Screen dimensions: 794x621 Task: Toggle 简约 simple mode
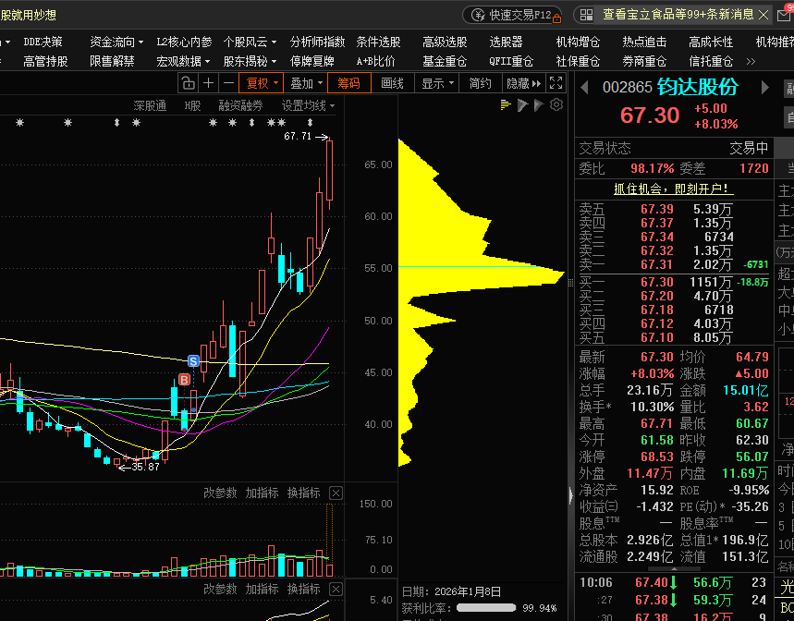pyautogui.click(x=480, y=83)
